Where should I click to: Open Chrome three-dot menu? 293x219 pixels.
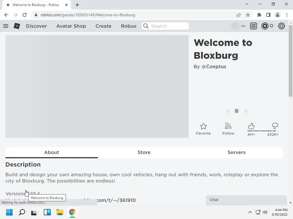pyautogui.click(x=287, y=15)
